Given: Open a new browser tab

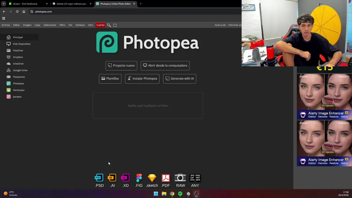Looking at the screenshot, I should (x=141, y=4).
